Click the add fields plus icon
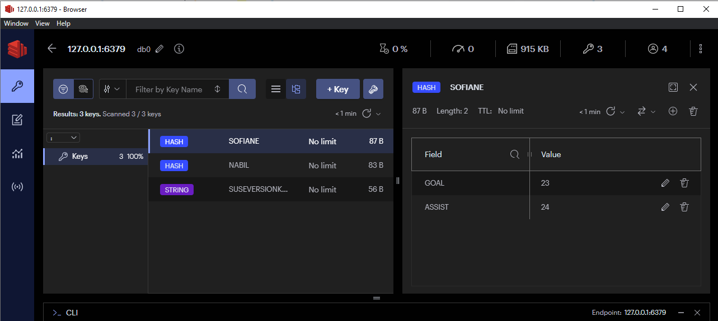The image size is (718, 321). click(x=673, y=111)
